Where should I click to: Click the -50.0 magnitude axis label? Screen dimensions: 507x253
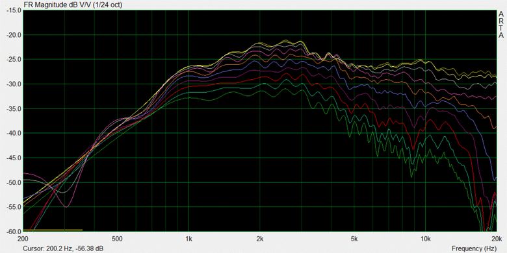pos(14,182)
